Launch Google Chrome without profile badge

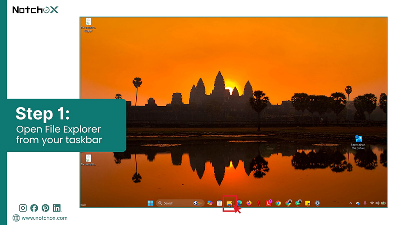(279, 203)
